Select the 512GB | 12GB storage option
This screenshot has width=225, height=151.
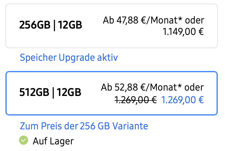coord(111,93)
